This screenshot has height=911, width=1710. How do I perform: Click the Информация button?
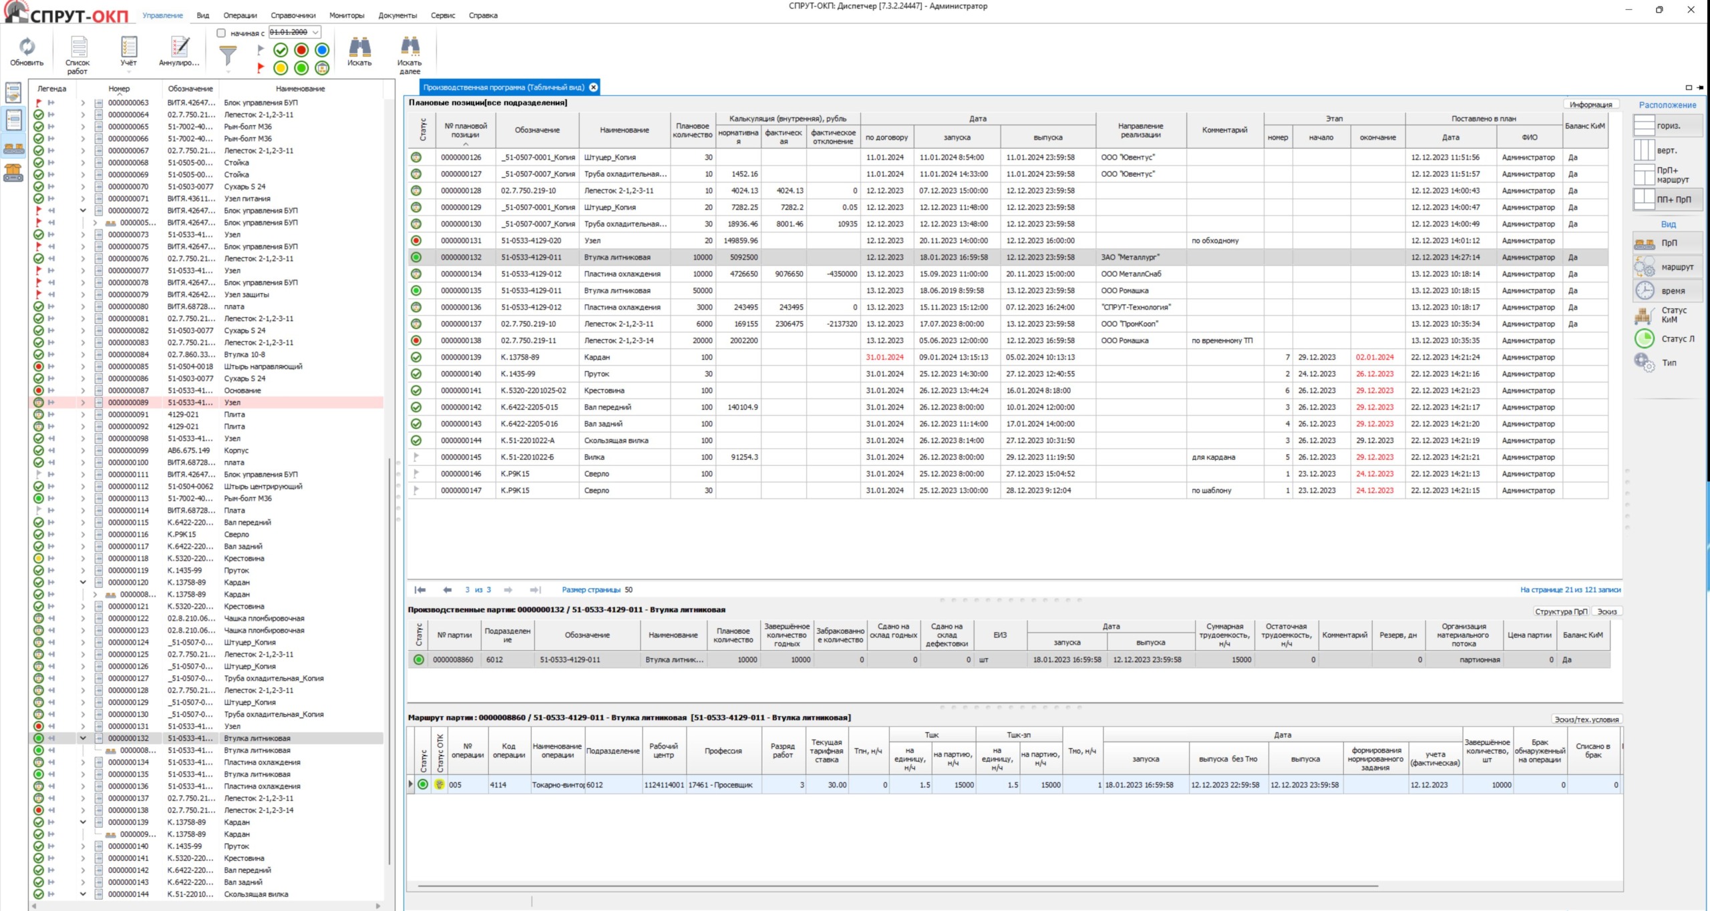(1590, 105)
